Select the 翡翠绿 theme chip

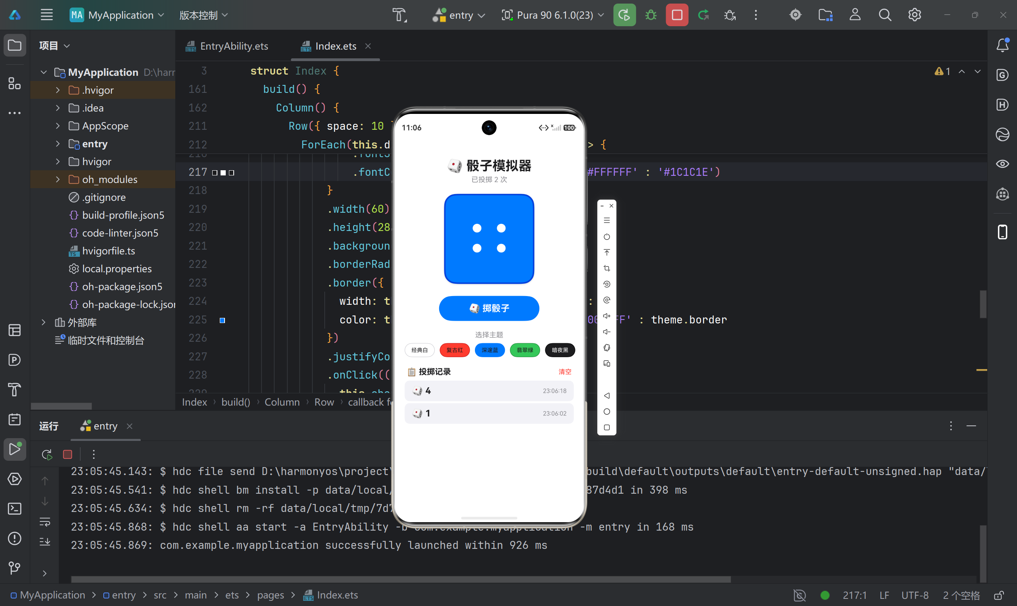coord(525,350)
